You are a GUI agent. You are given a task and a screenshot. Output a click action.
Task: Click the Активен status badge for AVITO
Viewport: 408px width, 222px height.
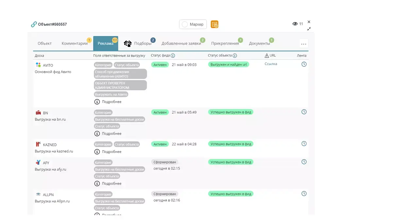(160, 65)
